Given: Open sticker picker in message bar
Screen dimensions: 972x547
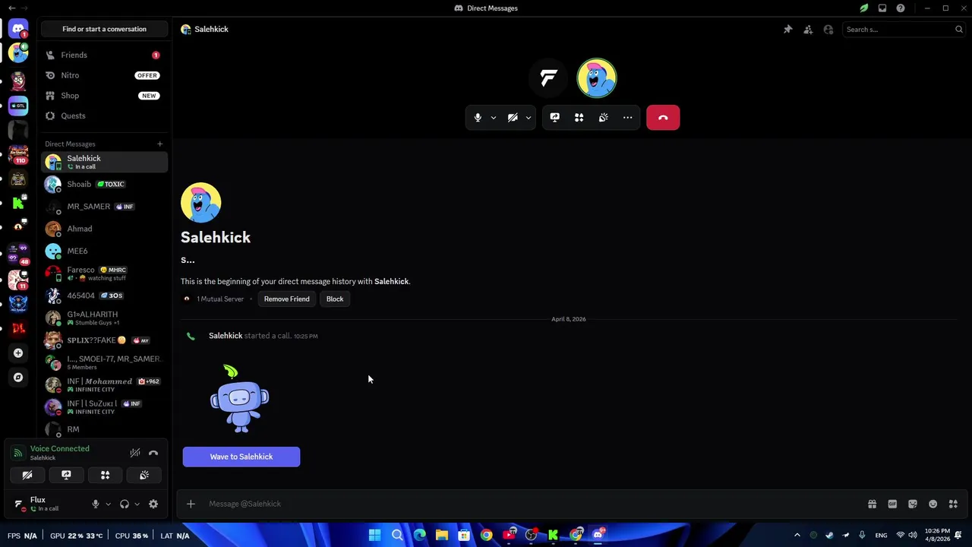Looking at the screenshot, I should pyautogui.click(x=913, y=504).
